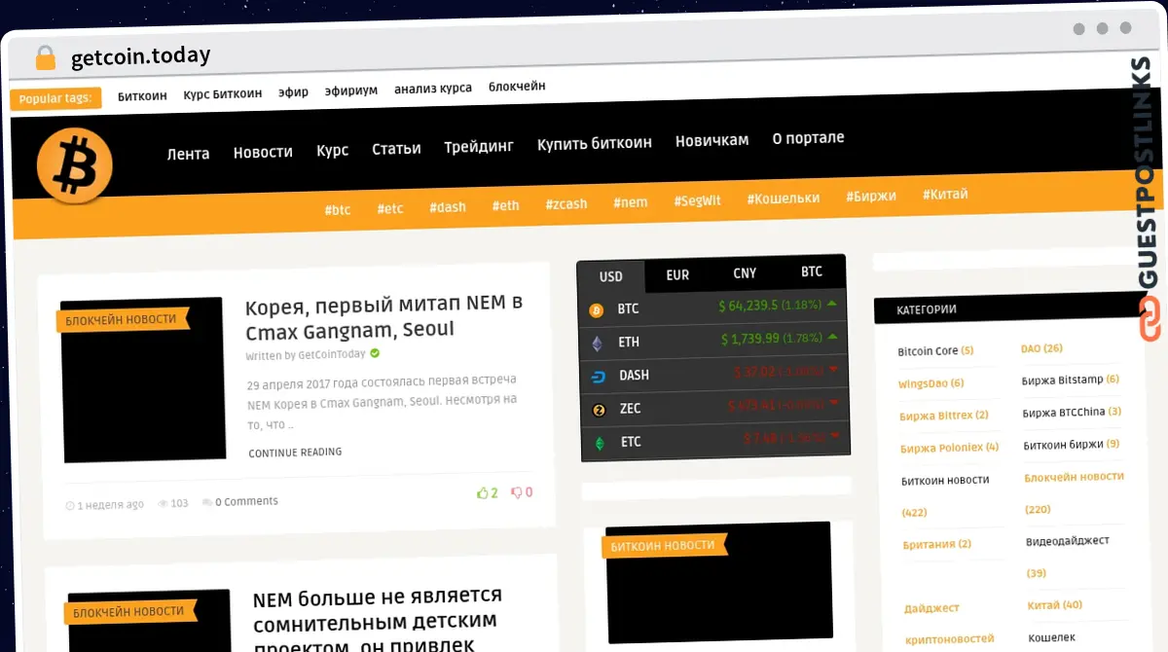1168x652 pixels.
Task: Click the Ethereum Classic icon in ticker
Action: 600,443
